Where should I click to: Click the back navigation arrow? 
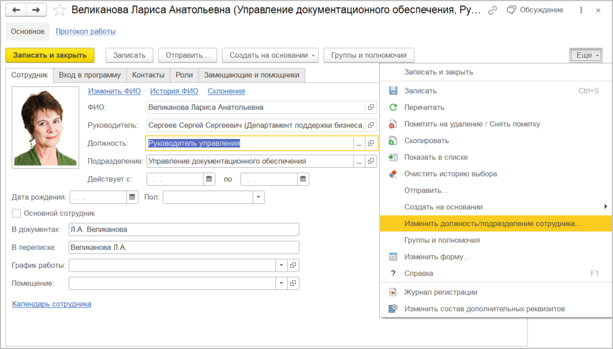pyautogui.click(x=16, y=10)
